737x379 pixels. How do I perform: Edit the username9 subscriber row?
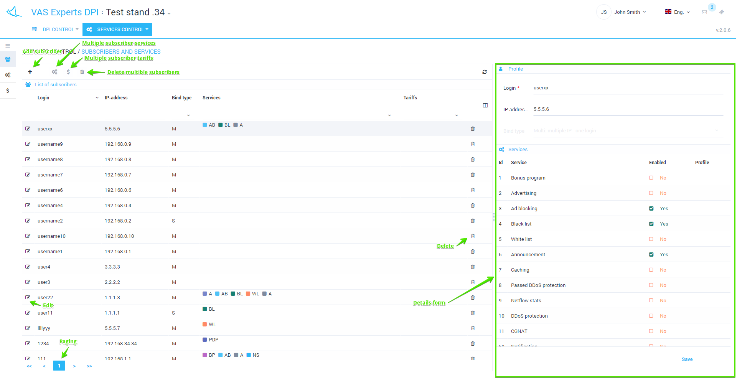pos(28,144)
